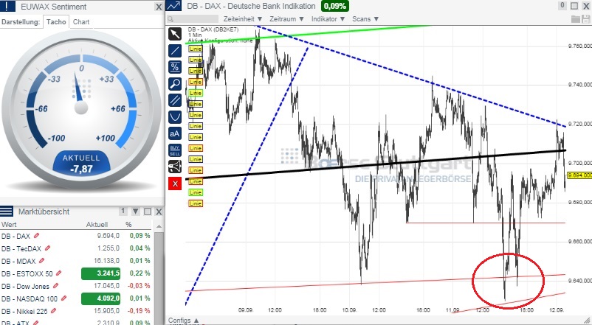The height and width of the screenshot is (325, 592).
Task: Maximize the DB - DAX chart panel
Action: [574, 6]
